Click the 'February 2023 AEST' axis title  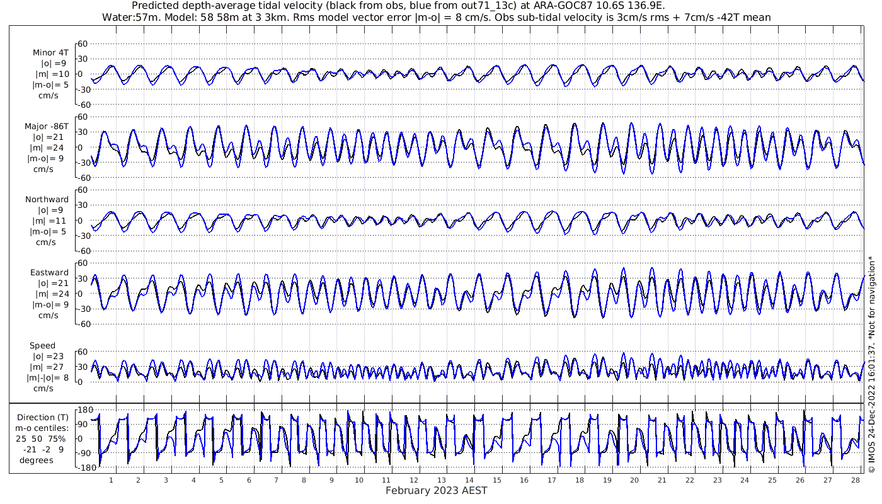(x=436, y=490)
